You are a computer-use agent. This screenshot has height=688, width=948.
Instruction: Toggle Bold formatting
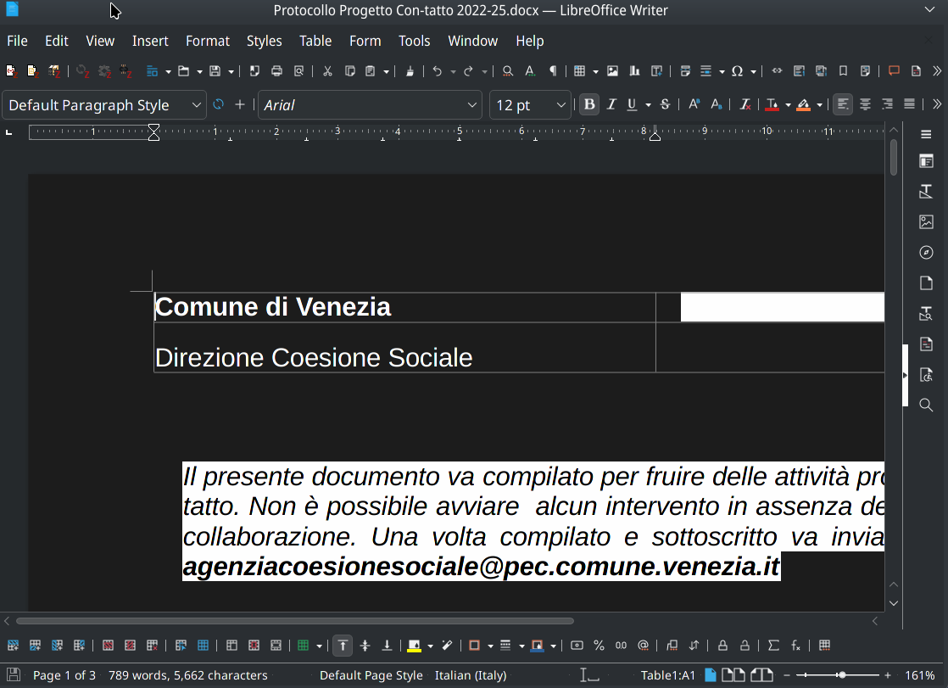point(589,104)
